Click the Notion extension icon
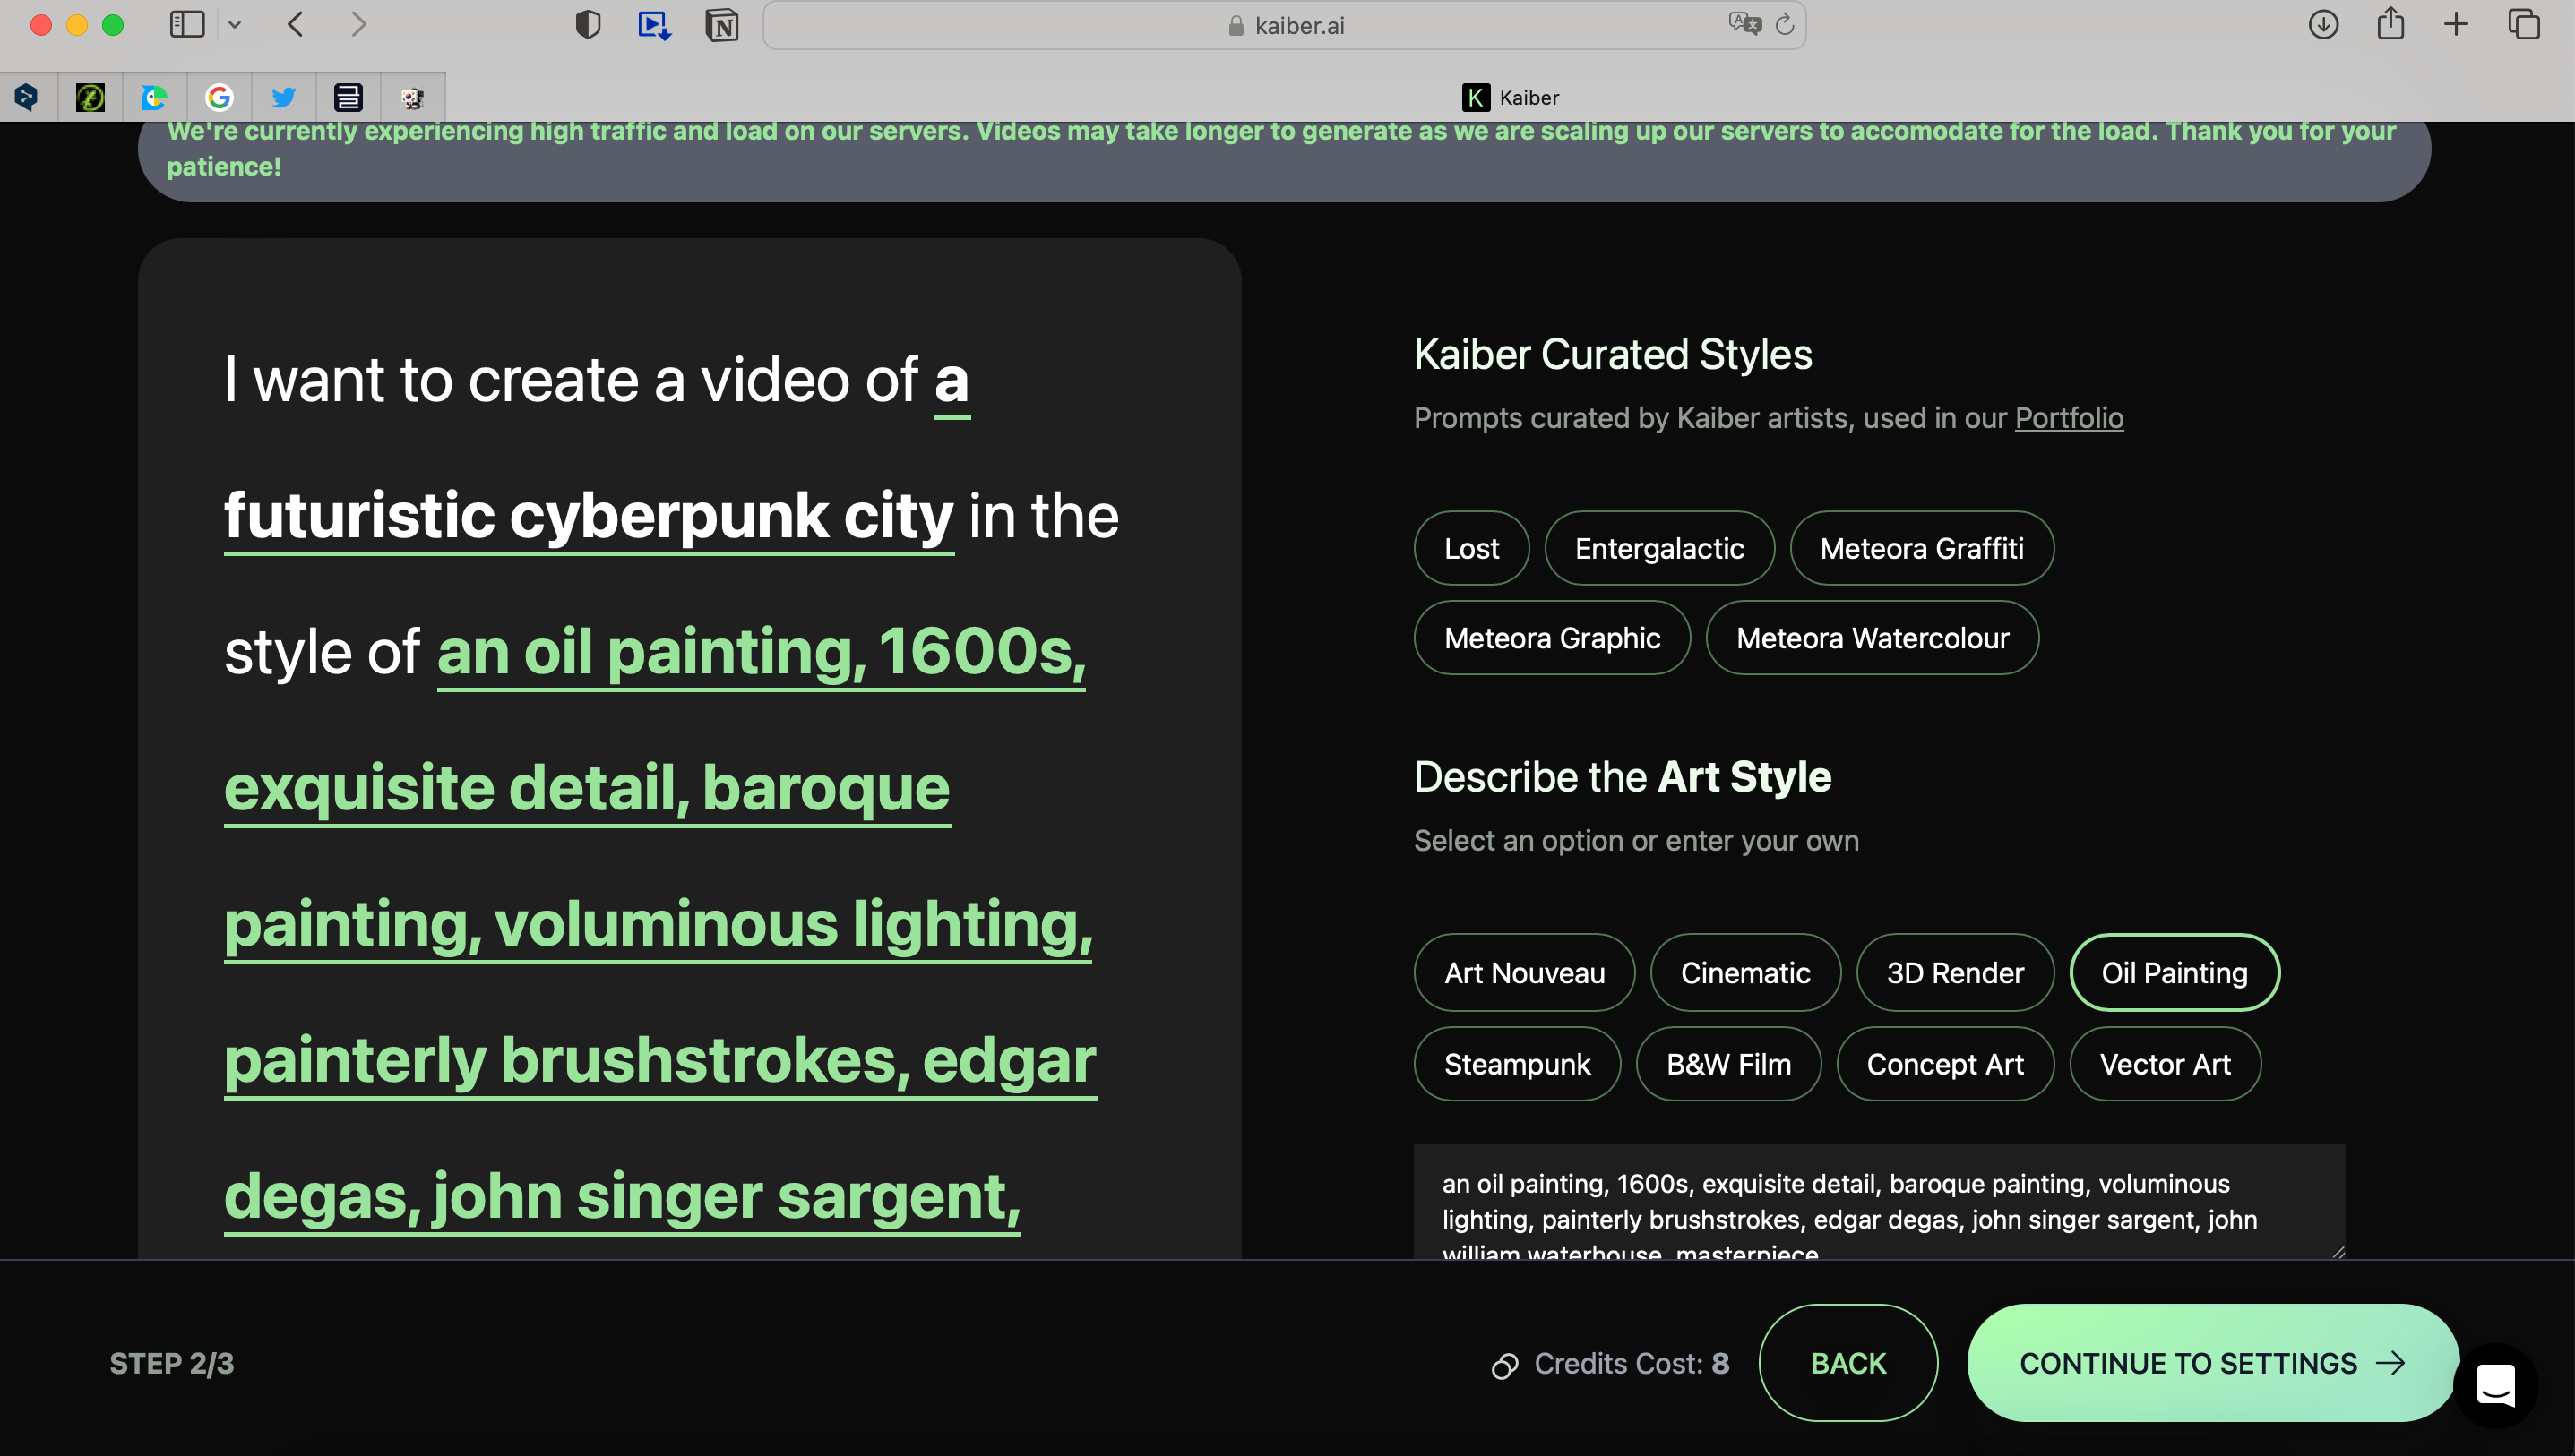The width and height of the screenshot is (2575, 1456). click(721, 25)
